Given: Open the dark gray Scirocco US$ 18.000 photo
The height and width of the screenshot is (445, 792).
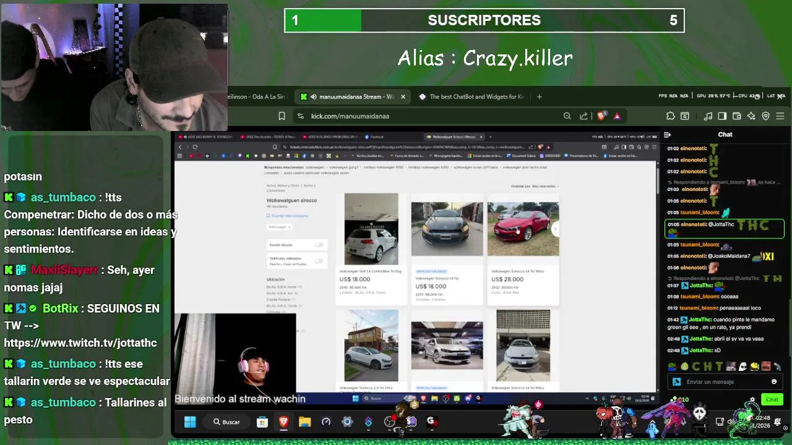Looking at the screenshot, I should point(447,229).
